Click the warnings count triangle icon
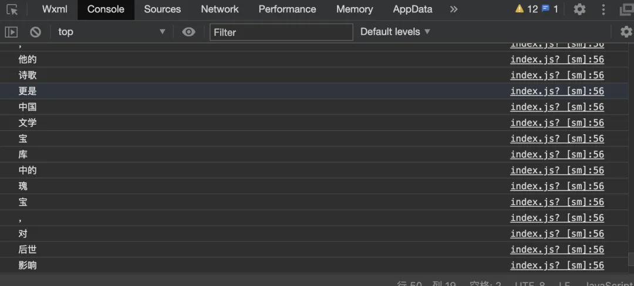Image resolution: width=634 pixels, height=286 pixels. click(x=520, y=9)
